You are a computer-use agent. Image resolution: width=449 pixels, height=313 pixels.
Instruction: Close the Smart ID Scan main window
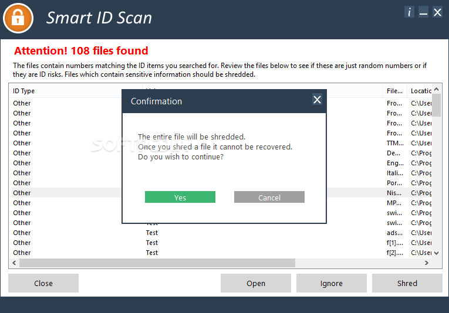437,12
